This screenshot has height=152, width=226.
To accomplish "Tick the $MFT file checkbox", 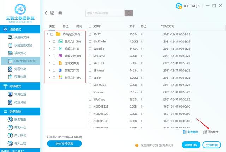I will [90, 34].
